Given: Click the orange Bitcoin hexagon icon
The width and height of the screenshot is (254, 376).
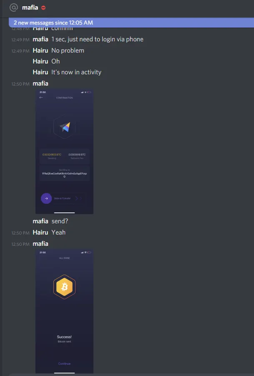Looking at the screenshot, I should (65, 287).
